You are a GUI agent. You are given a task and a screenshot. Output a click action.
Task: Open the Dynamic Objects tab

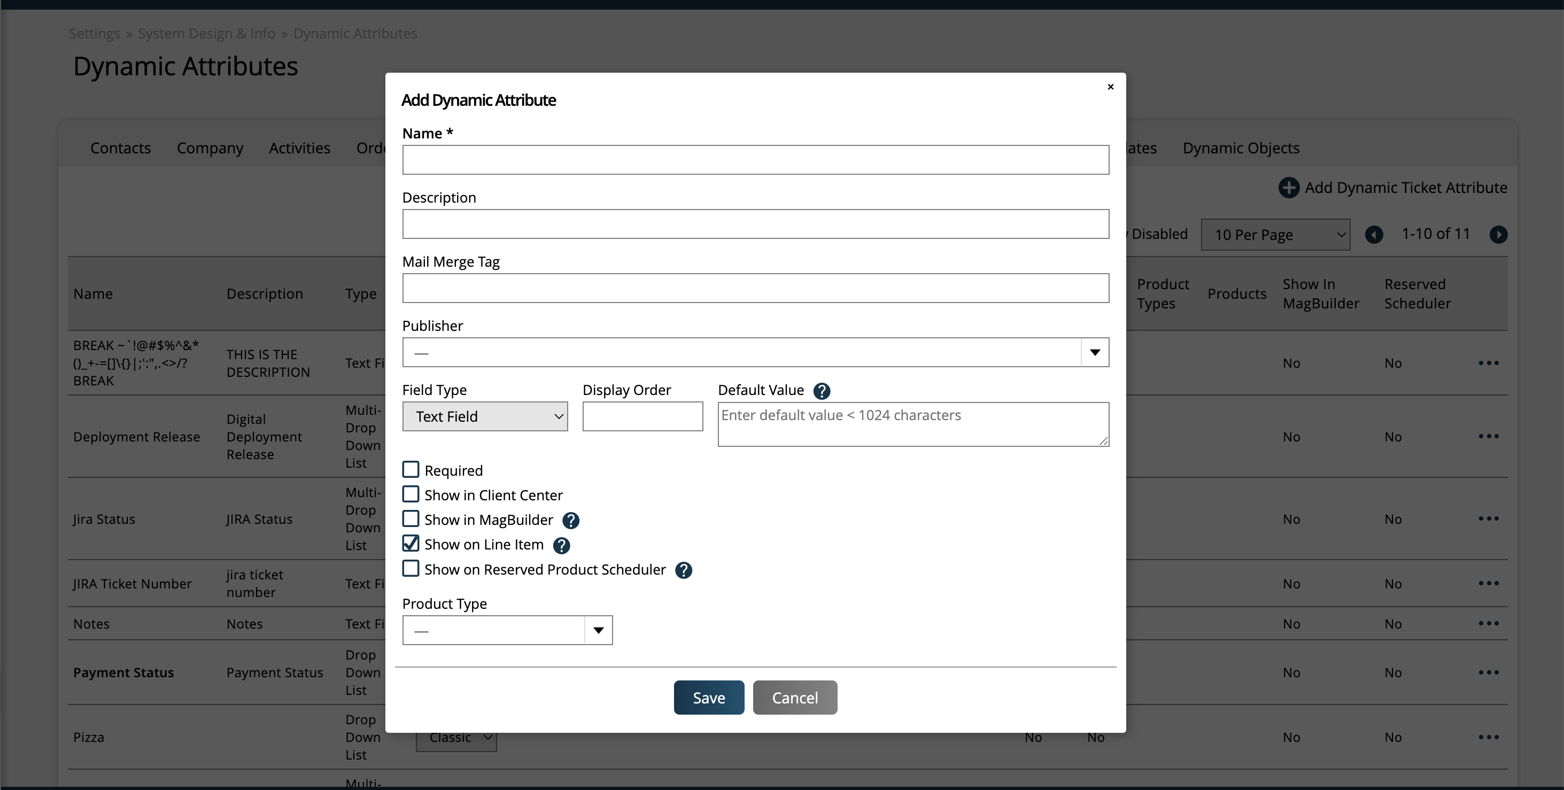[1241, 148]
